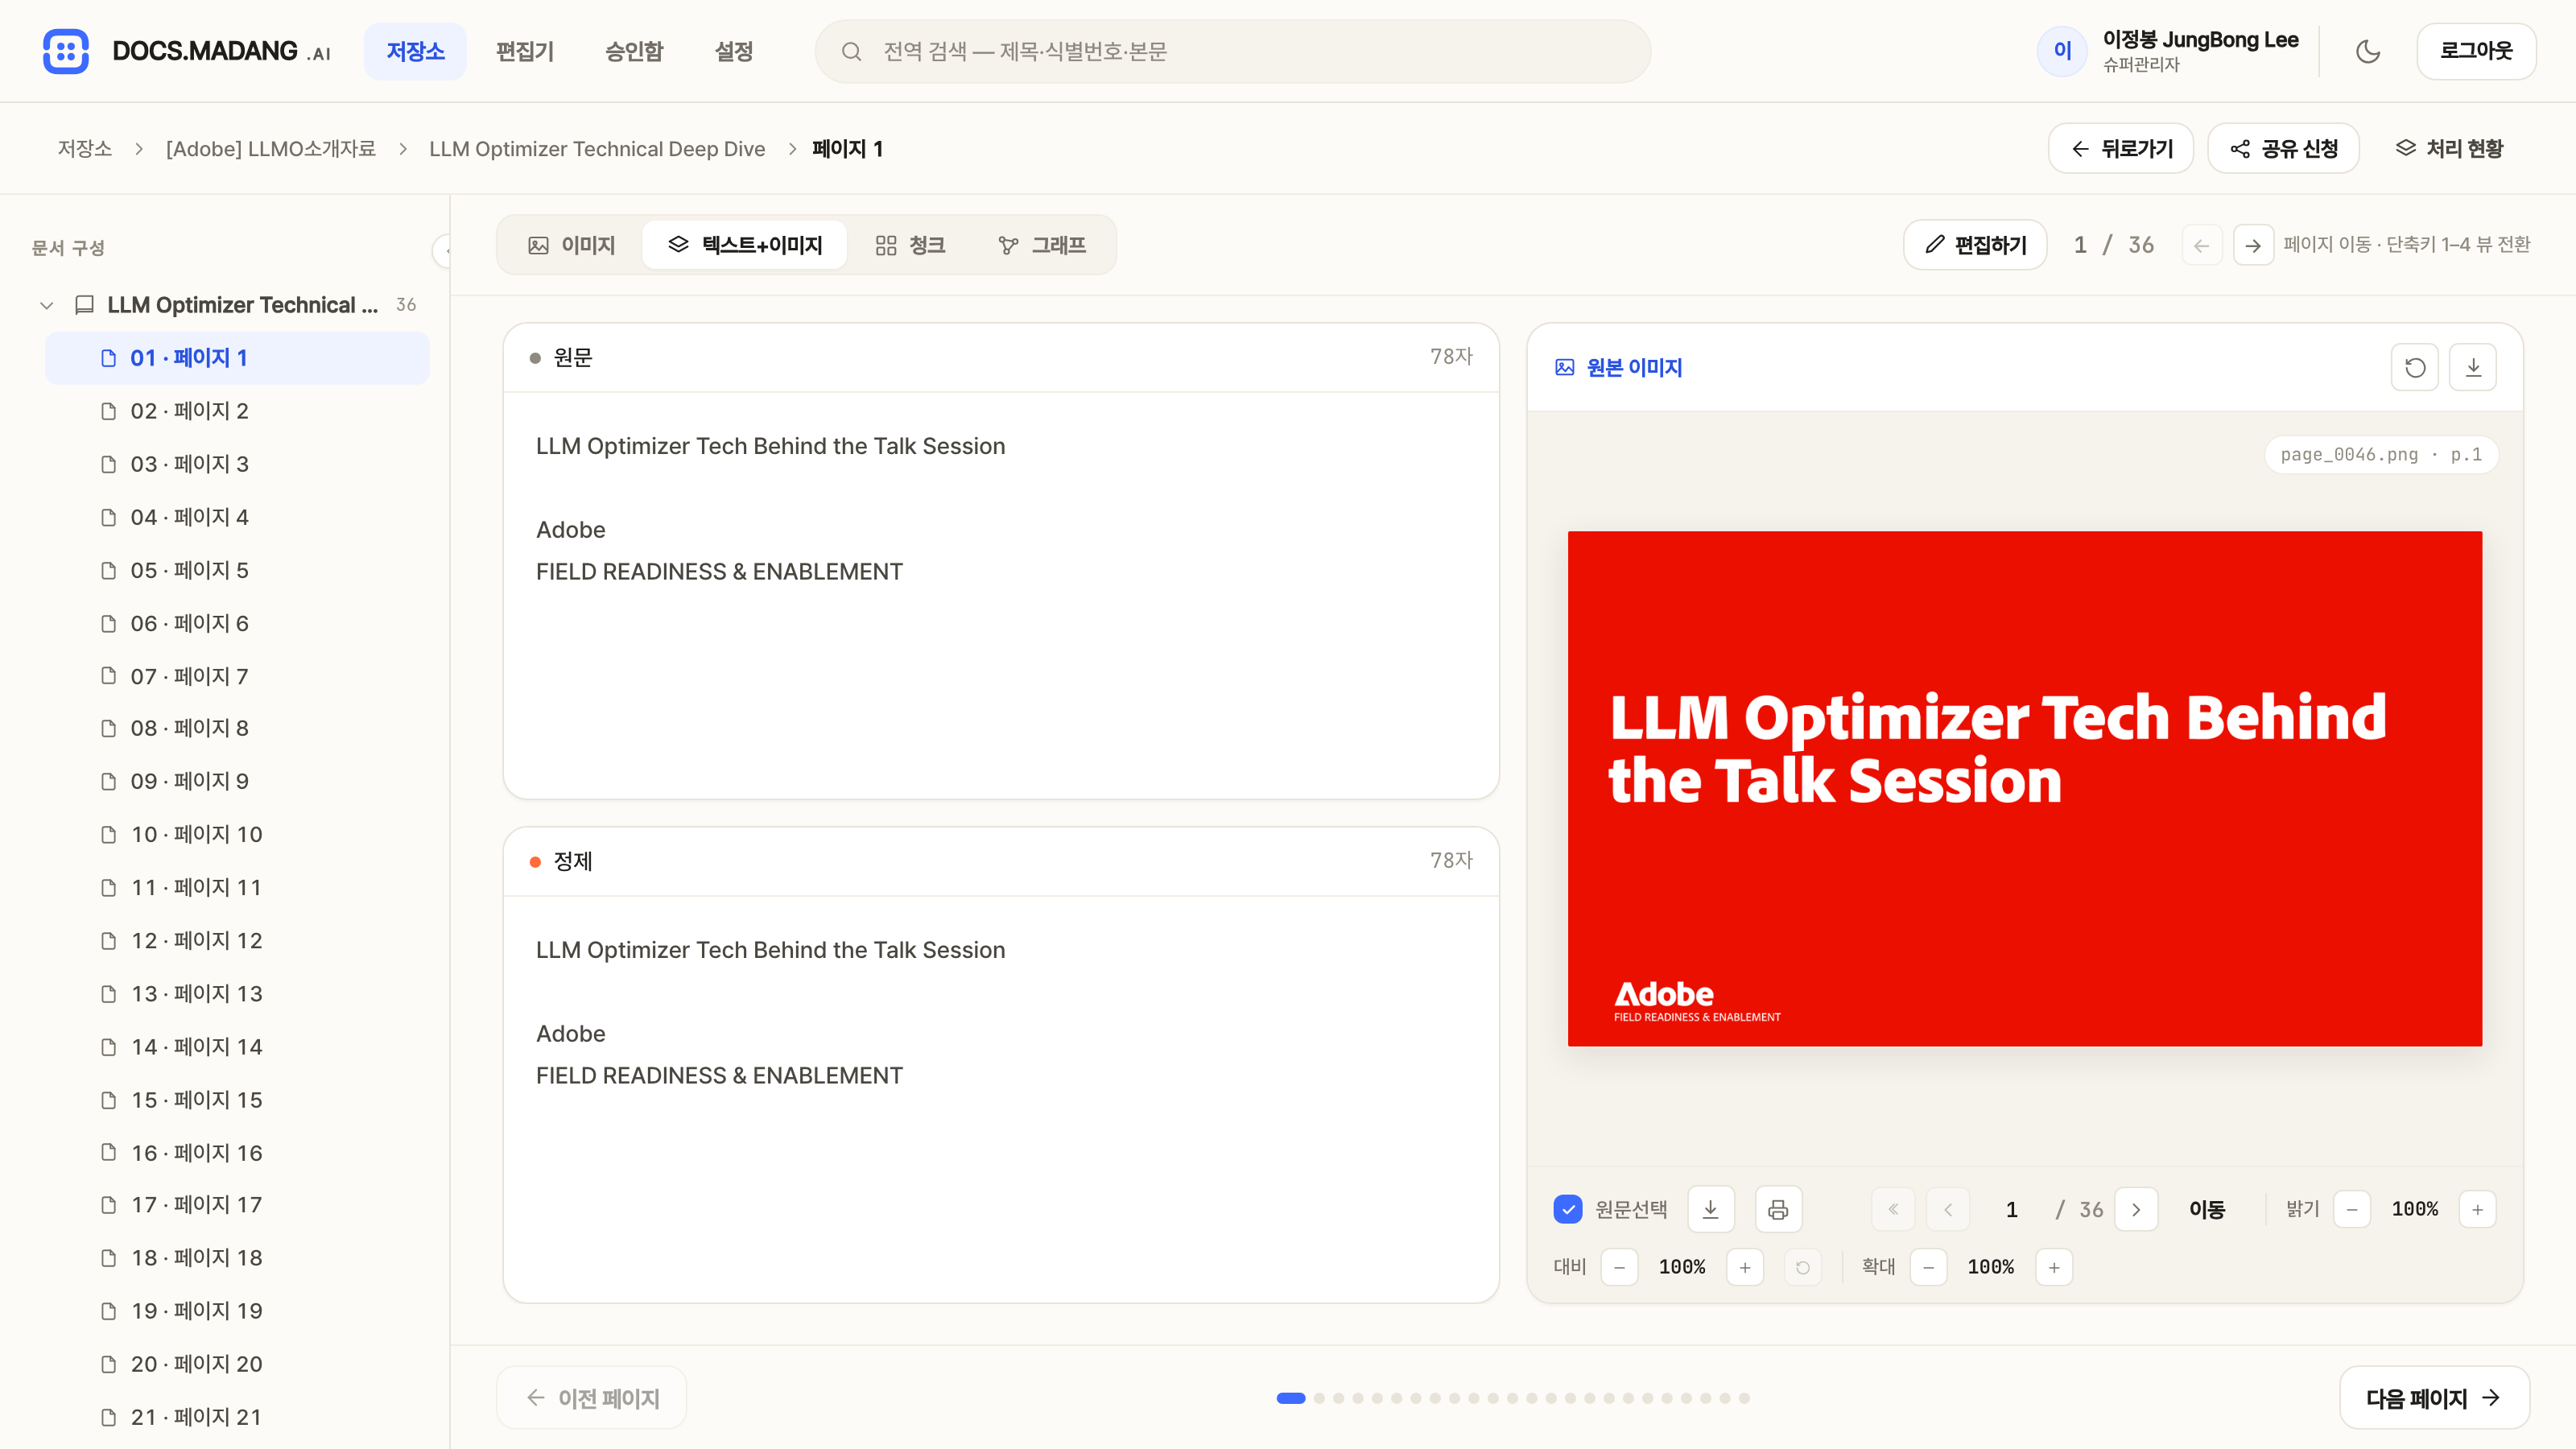
Task: Select tree item 05 · 페이지 5
Action: 237,570
